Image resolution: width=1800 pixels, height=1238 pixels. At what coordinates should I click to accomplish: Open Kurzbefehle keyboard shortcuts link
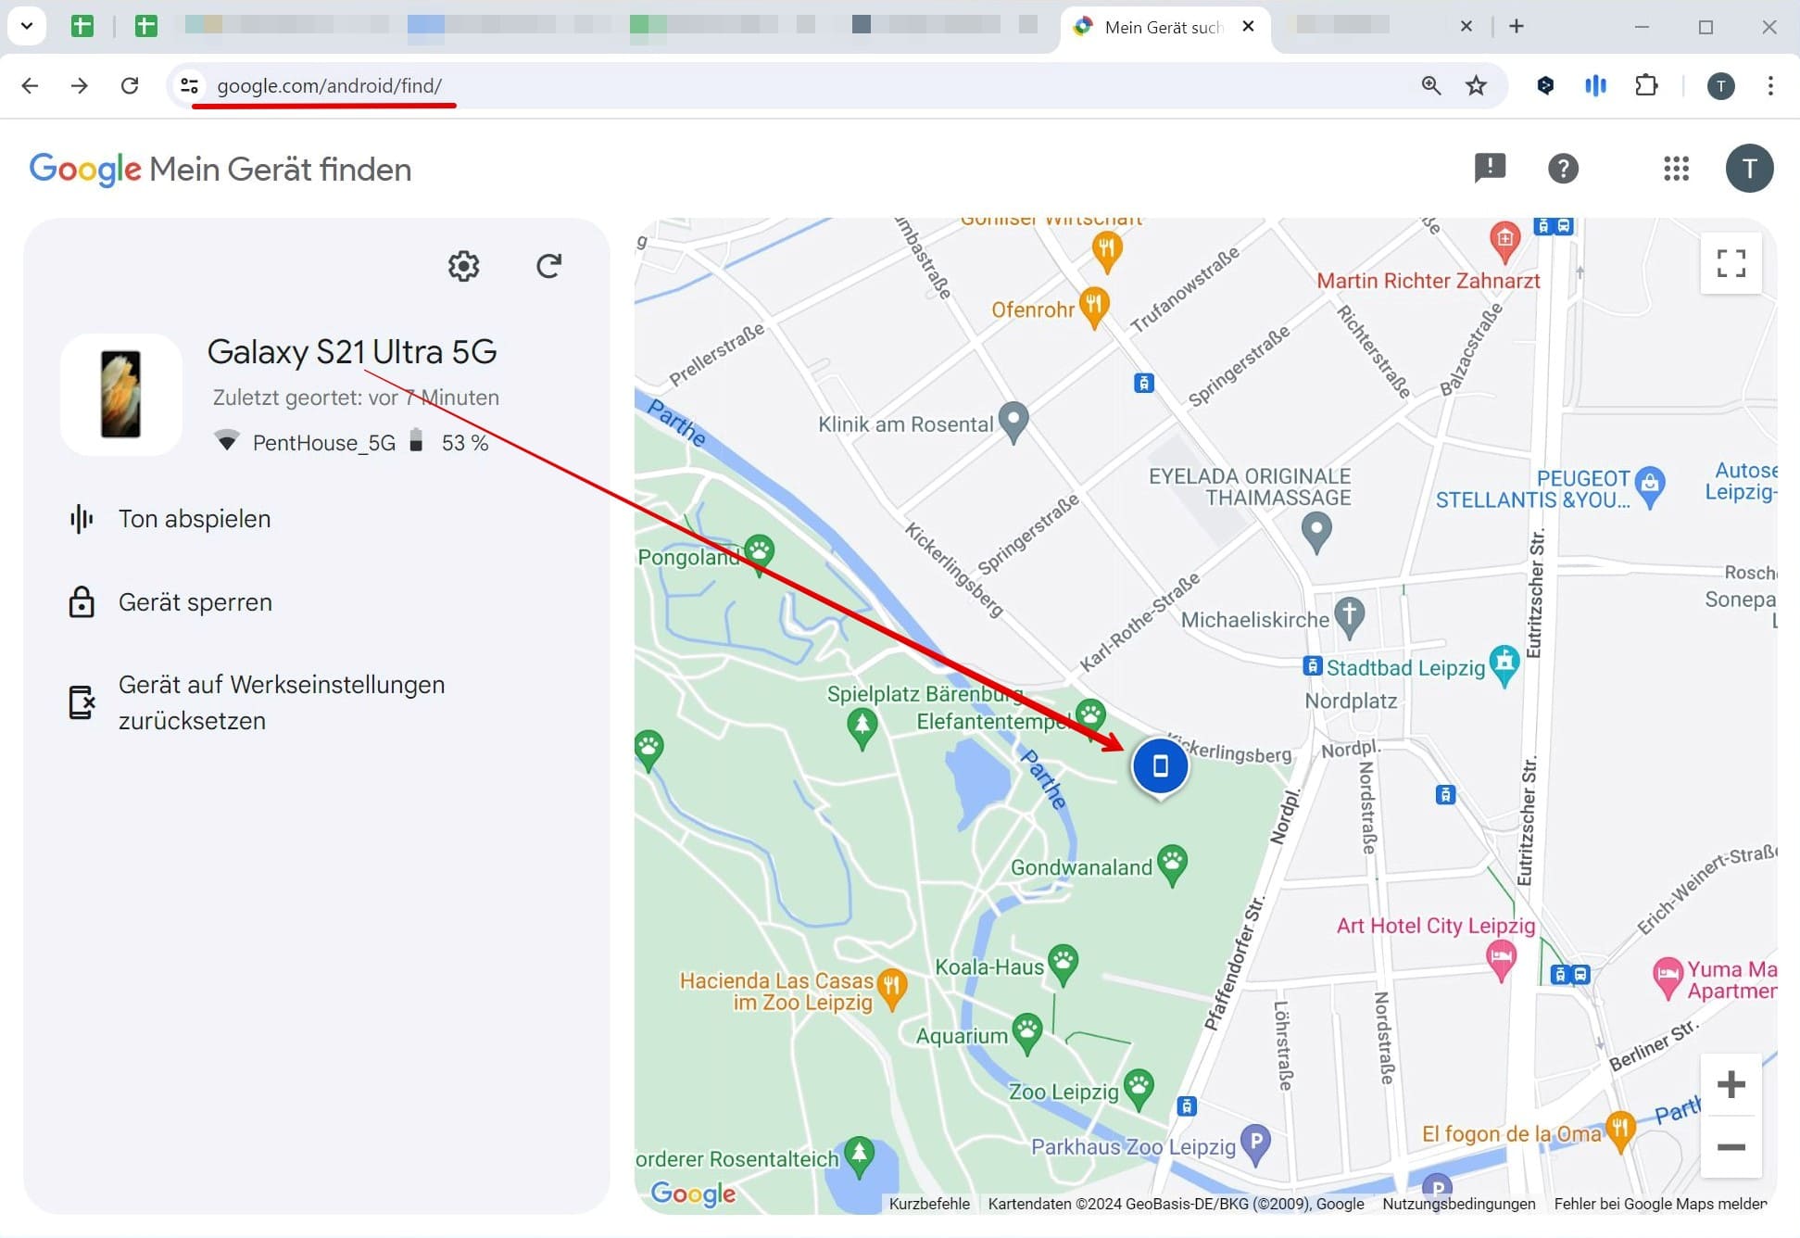929,1204
